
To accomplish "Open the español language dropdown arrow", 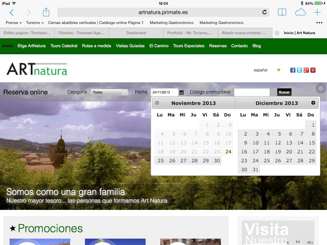I will tap(279, 70).
